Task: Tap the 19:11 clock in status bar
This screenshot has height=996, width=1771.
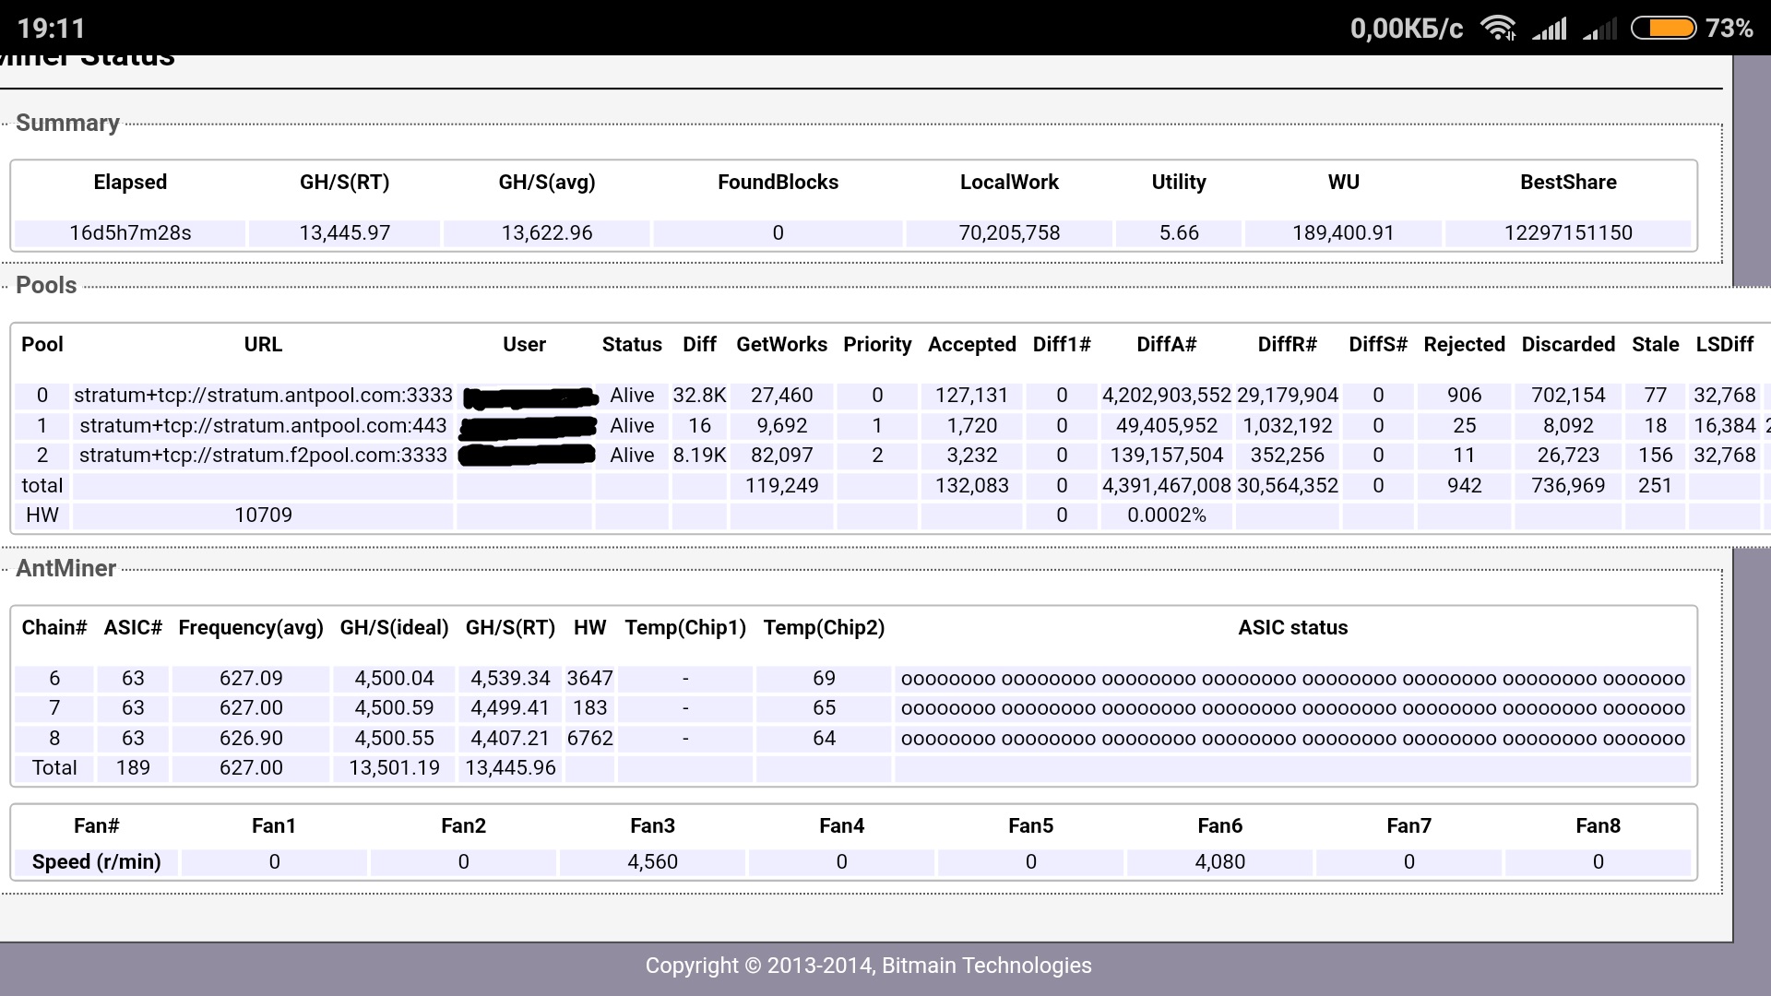Action: (52, 29)
